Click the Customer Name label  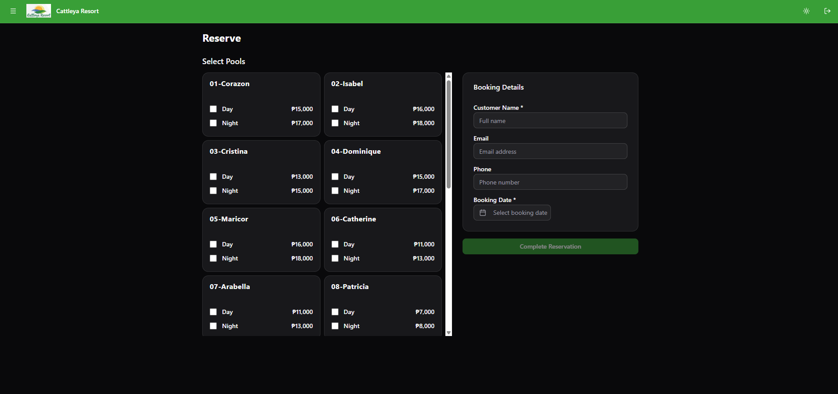498,108
